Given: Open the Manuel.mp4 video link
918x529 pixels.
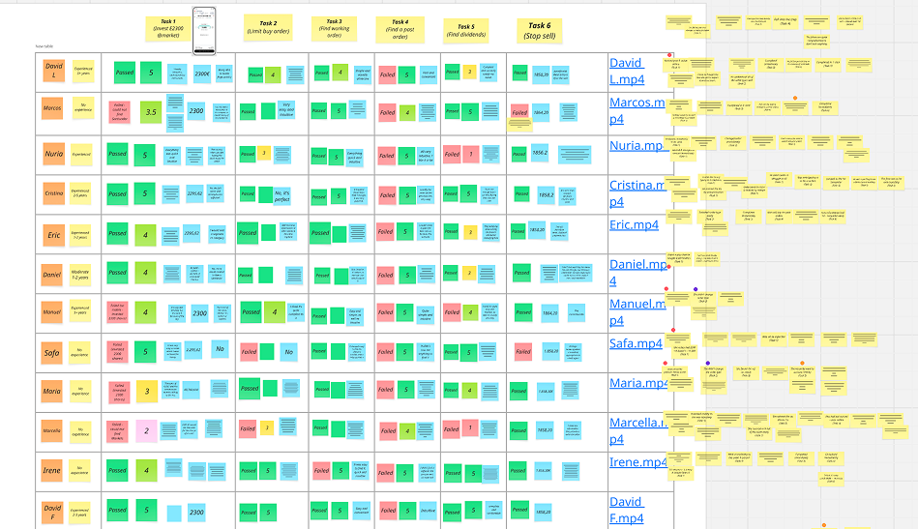Looking at the screenshot, I should click(x=637, y=312).
